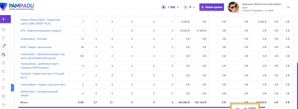Expand the ruble balance dropdown

tap(189, 7)
